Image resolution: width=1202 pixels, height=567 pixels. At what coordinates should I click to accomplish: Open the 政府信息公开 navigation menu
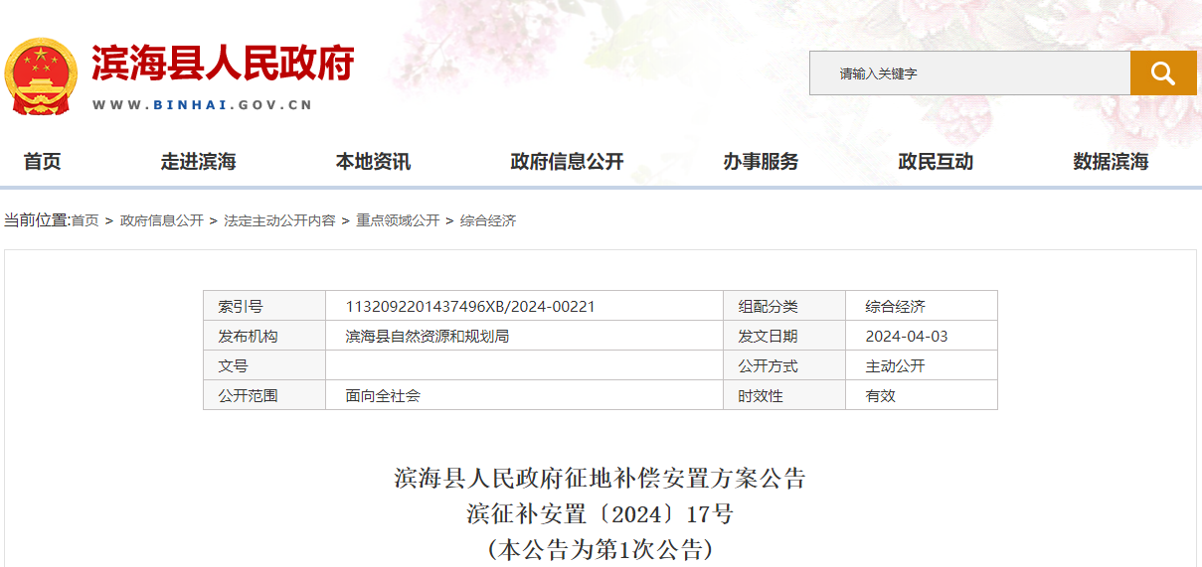(567, 162)
